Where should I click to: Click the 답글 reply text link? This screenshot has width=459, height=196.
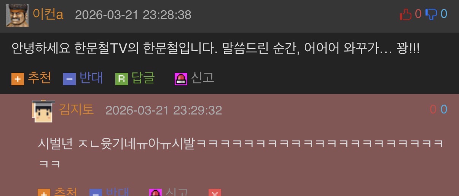[143, 78]
